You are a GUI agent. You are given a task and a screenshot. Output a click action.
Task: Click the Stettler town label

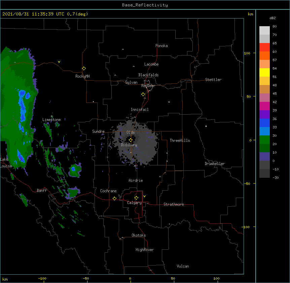pos(213,80)
